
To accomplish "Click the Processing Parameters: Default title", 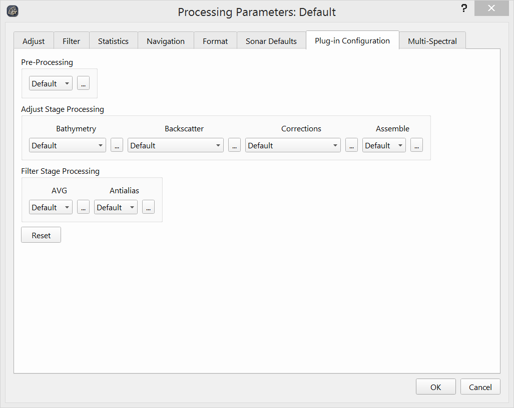I will click(257, 12).
